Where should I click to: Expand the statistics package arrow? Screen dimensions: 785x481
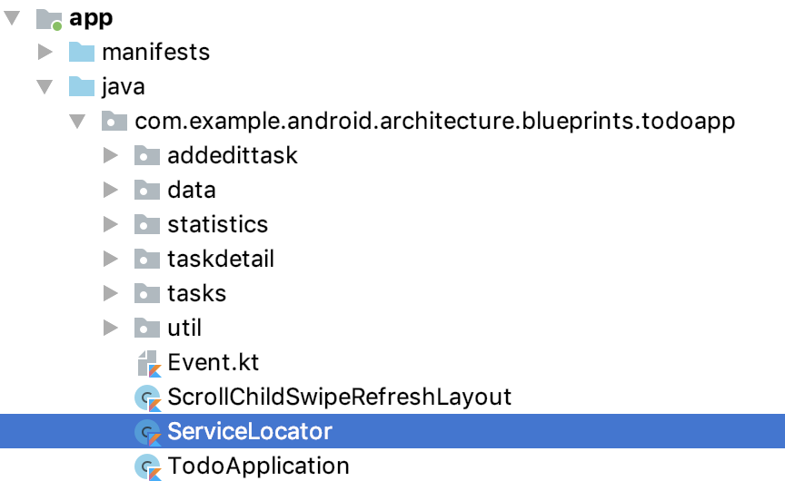pyautogui.click(x=111, y=225)
